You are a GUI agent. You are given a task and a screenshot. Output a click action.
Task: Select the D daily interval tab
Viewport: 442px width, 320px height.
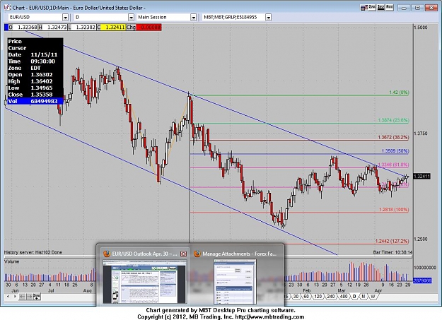(x=354, y=297)
